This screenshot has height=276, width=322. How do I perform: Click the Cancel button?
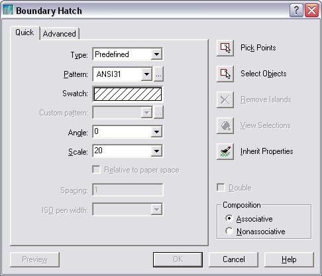pos(233,259)
